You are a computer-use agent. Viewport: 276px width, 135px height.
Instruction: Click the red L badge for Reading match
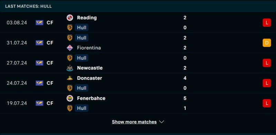[267, 23]
